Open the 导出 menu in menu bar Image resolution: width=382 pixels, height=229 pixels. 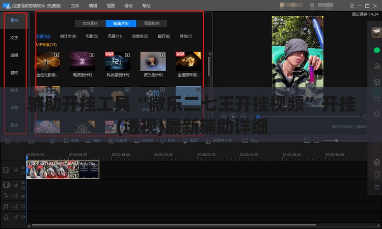(128, 6)
